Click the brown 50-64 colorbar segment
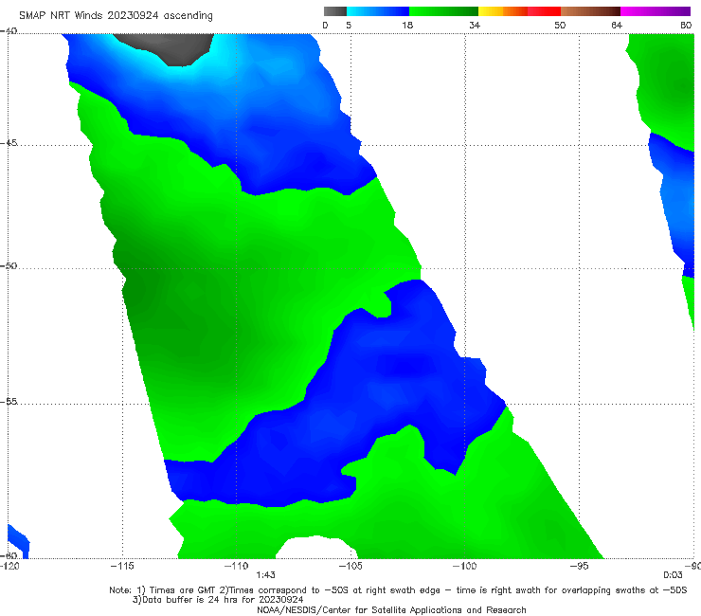The image size is (701, 616). pyautogui.click(x=590, y=11)
